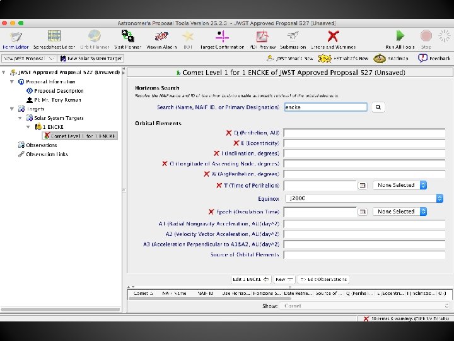Run All Tools
This screenshot has width=454, height=341.
400,40
